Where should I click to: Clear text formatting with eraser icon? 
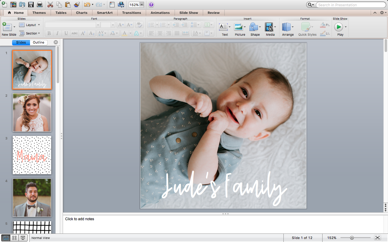tap(139, 25)
